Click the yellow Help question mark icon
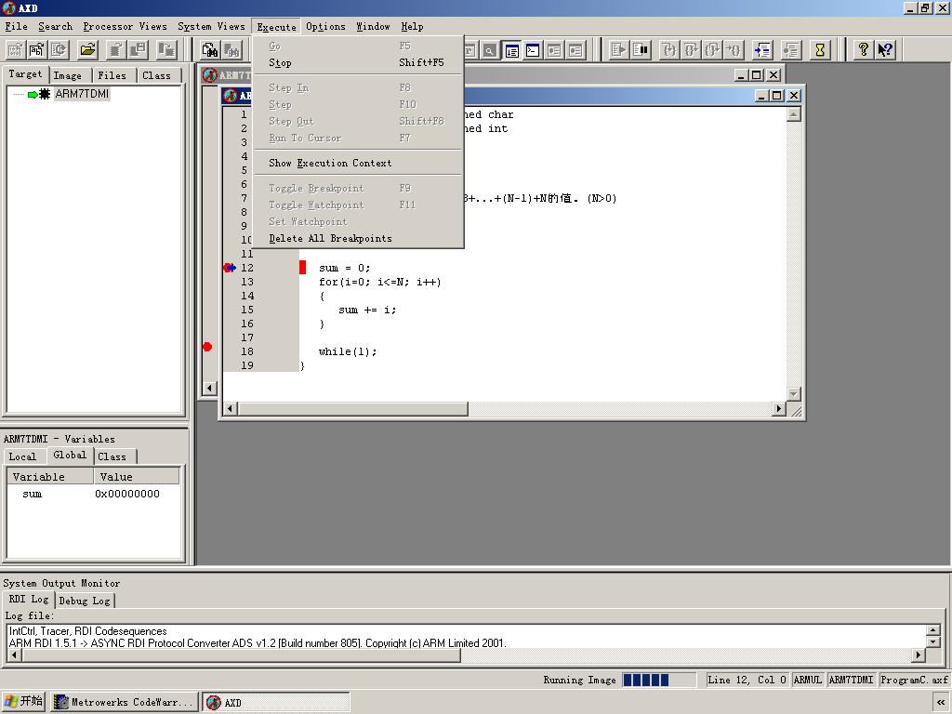The width and height of the screenshot is (952, 714). (x=863, y=50)
